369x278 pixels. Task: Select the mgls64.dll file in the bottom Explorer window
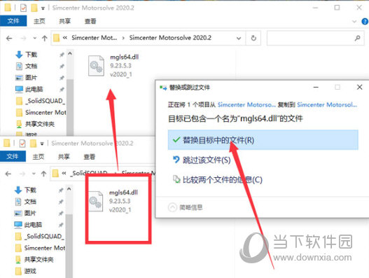coord(113,201)
